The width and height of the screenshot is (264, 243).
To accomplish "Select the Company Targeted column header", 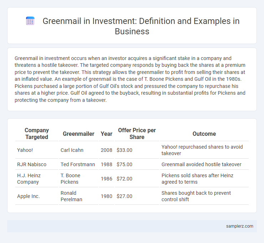I will [x=37, y=134].
